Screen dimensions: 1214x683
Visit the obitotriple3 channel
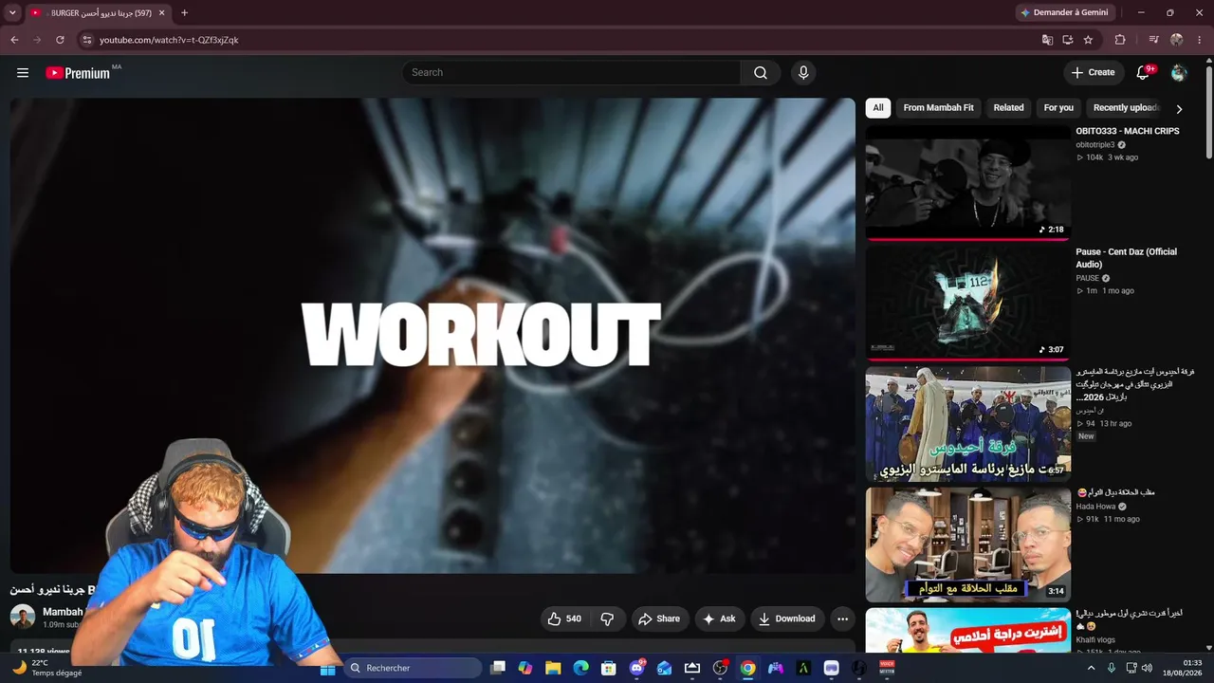click(1094, 145)
